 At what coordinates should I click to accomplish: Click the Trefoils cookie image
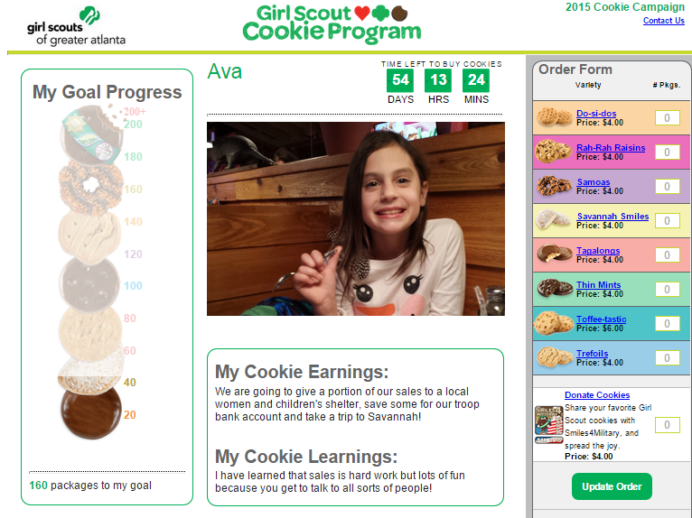pyautogui.click(x=555, y=356)
